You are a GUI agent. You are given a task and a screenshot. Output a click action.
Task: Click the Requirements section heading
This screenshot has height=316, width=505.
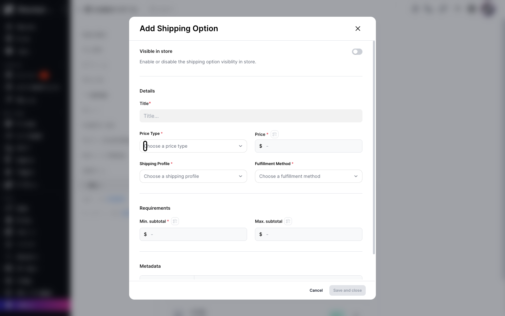tap(155, 208)
